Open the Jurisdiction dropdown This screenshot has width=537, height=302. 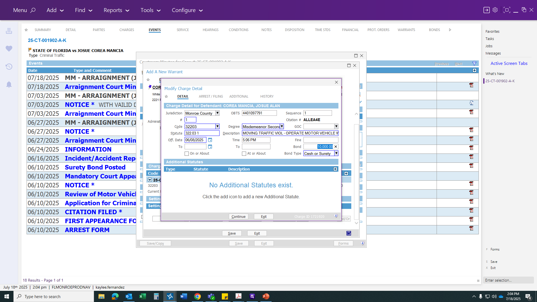tap(217, 113)
